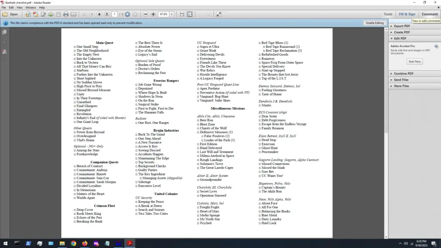441x248 pixels.
Task: Click the Job Gone Wrong checkbox
Action: (x=137, y=85)
